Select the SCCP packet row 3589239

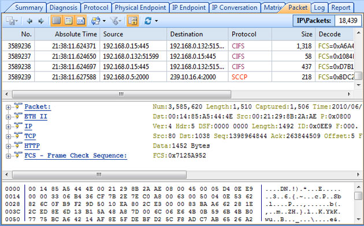click(178, 77)
